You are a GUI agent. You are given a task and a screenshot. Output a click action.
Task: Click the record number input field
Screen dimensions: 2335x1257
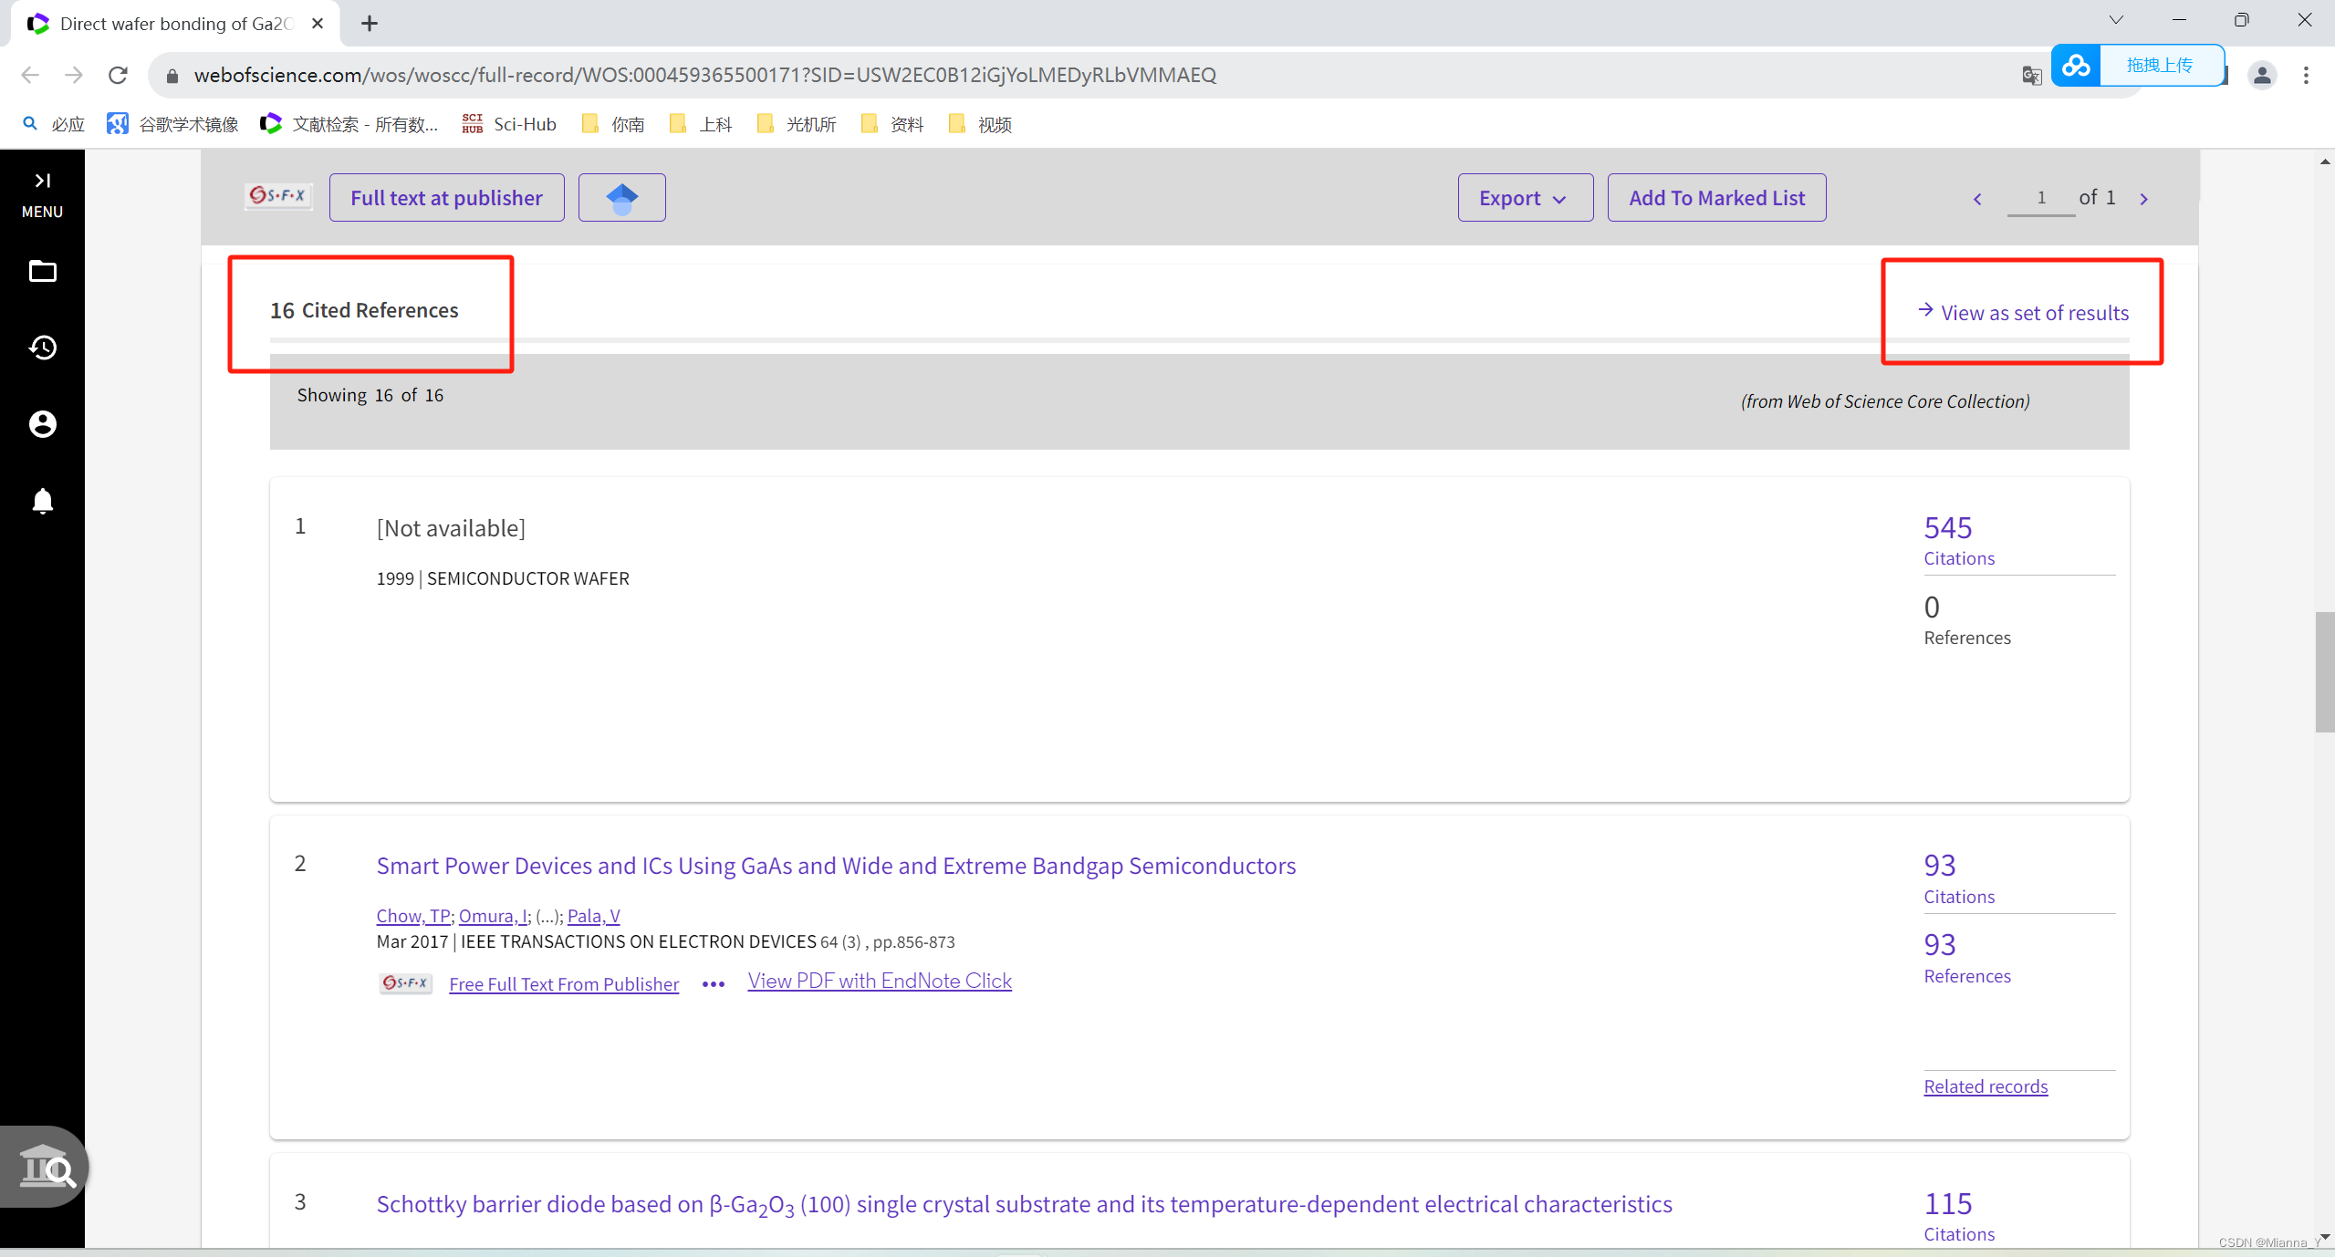2040,198
